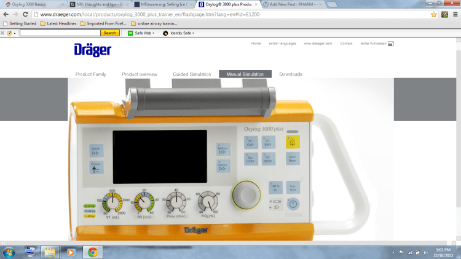
Task: Select VC CMV ventilation mode
Action: tap(250, 142)
